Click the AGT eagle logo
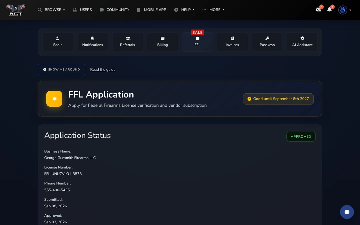The image size is (360, 225). (15, 10)
